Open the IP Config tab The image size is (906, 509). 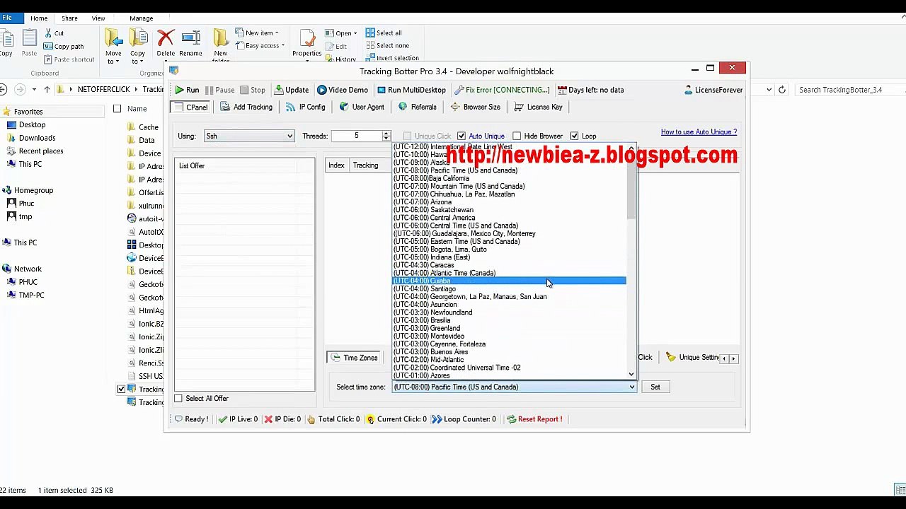click(306, 107)
